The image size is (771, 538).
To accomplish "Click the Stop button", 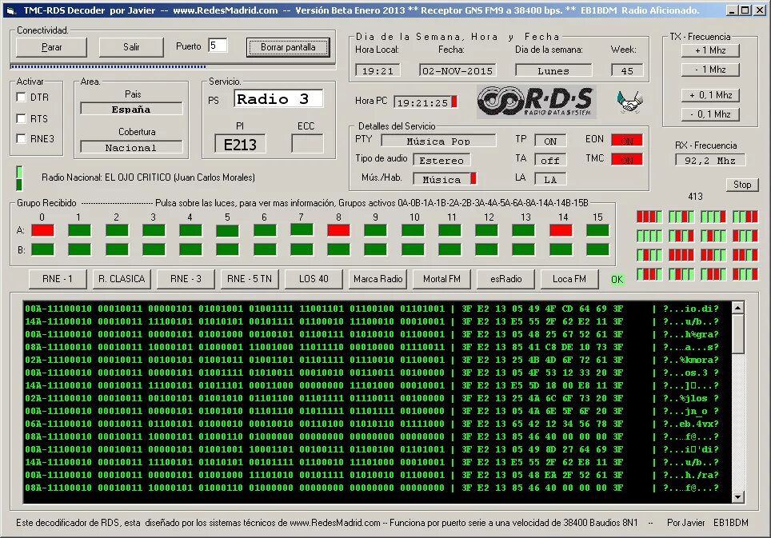I will coord(742,185).
